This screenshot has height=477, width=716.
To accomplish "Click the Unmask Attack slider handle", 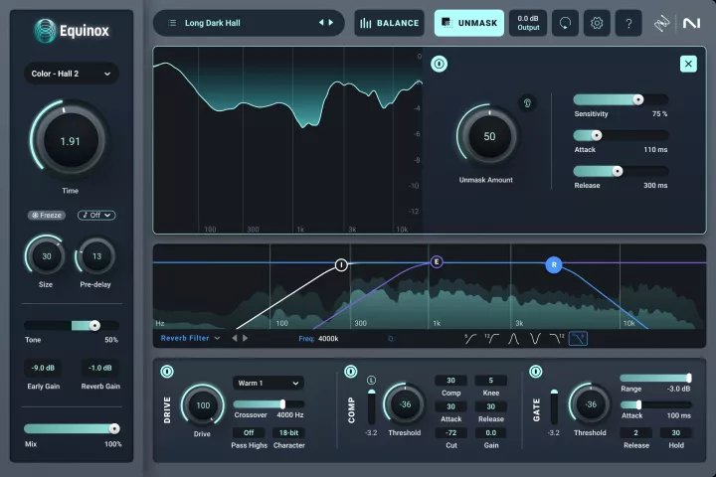I will coord(597,135).
